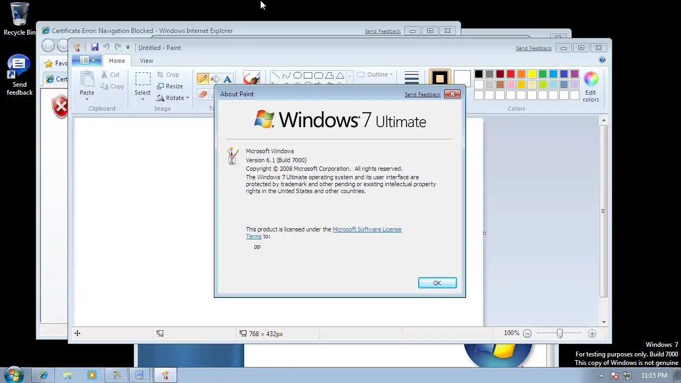This screenshot has height=383, width=681.
Task: Click the Resize command
Action: point(170,86)
